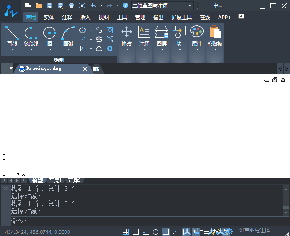Click the Print icon in quick access toolbar
This screenshot has width=290, height=236.
[x=71, y=5]
